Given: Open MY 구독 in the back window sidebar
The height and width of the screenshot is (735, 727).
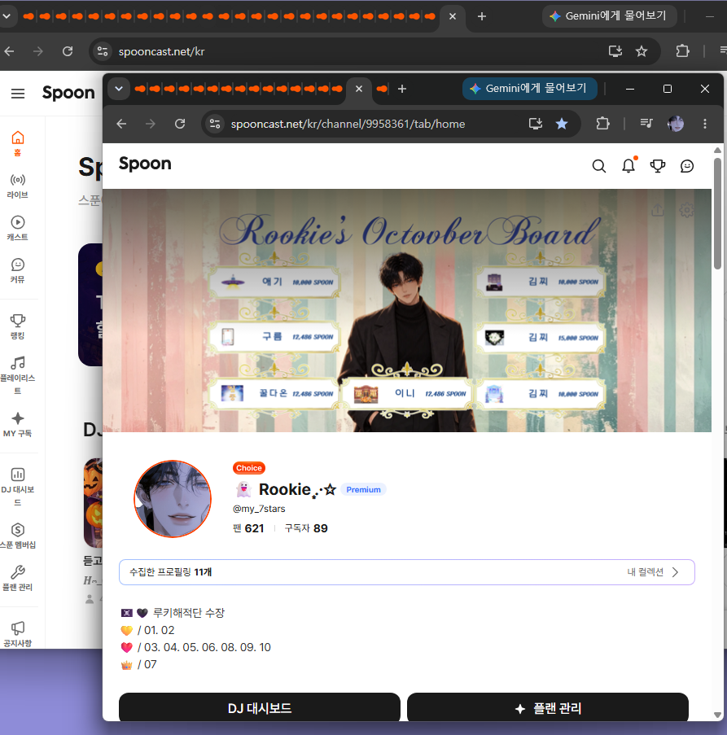Looking at the screenshot, I should pos(18,425).
